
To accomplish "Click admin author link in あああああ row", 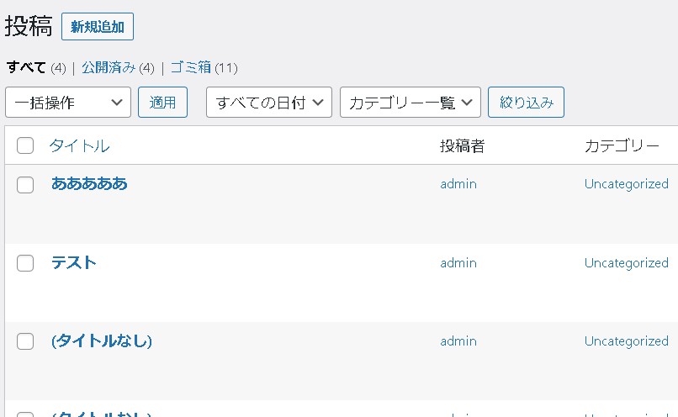I will click(x=458, y=184).
